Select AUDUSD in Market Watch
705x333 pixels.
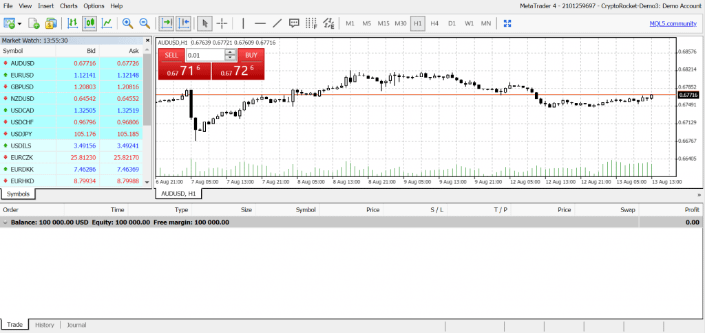point(72,63)
